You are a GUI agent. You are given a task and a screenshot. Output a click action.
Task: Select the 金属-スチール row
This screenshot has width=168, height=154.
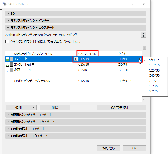pos(74,70)
